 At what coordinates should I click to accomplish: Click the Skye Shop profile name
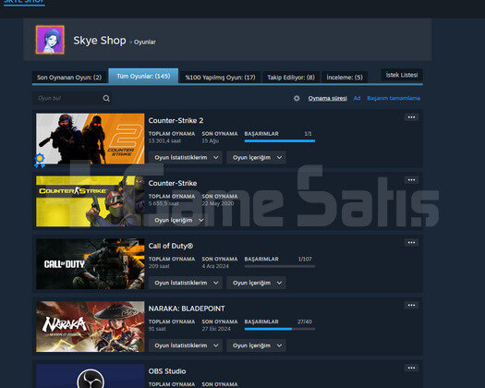100,41
